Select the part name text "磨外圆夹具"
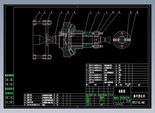 (139, 96)
